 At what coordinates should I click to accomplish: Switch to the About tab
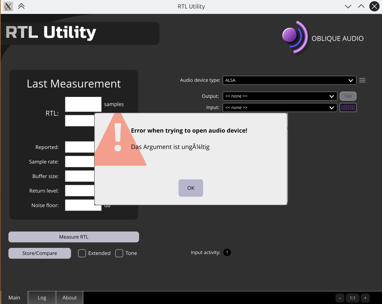69,298
